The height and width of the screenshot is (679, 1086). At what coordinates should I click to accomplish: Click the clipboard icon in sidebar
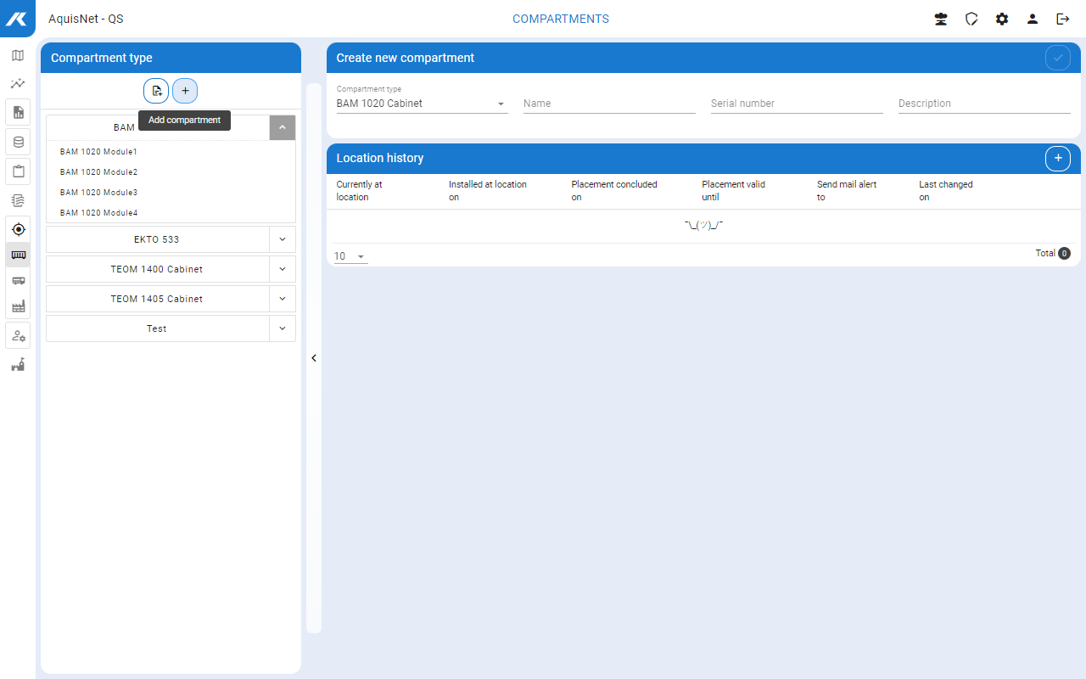point(18,171)
